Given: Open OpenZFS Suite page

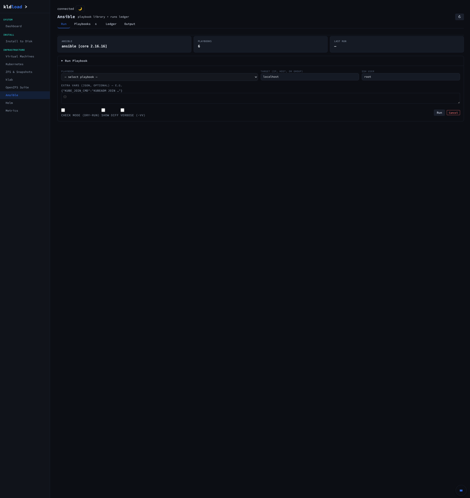Looking at the screenshot, I should [25, 87].
